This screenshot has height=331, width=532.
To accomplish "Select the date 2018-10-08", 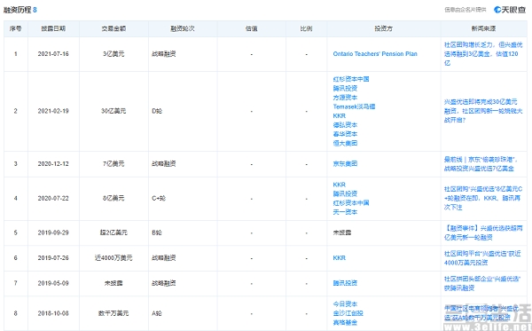I will coord(53,313).
